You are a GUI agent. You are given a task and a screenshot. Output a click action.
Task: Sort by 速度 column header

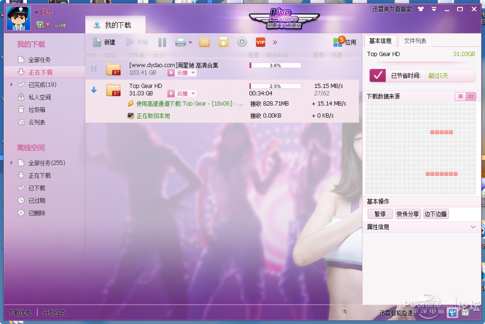point(318,55)
